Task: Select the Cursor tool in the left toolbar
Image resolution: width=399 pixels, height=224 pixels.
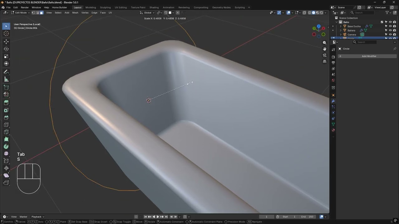Action: 6,34
